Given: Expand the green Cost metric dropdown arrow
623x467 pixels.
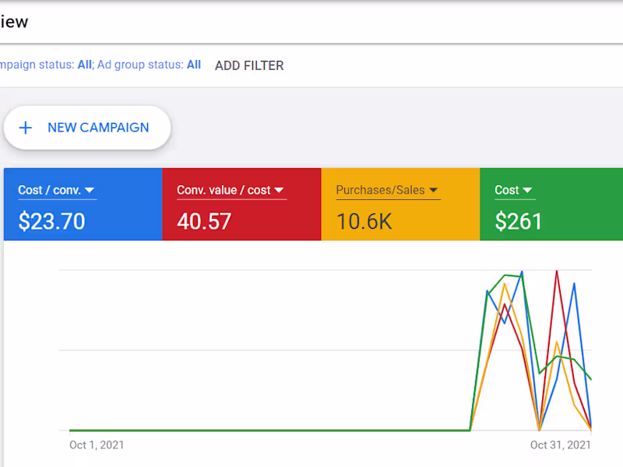Looking at the screenshot, I should [527, 190].
